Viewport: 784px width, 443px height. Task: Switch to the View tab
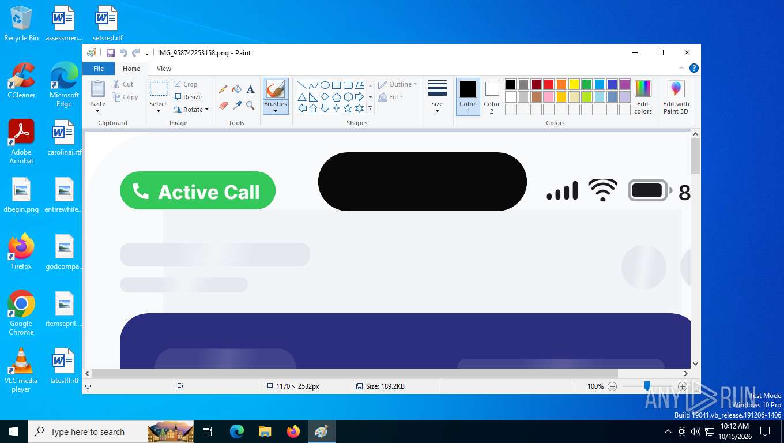point(164,69)
